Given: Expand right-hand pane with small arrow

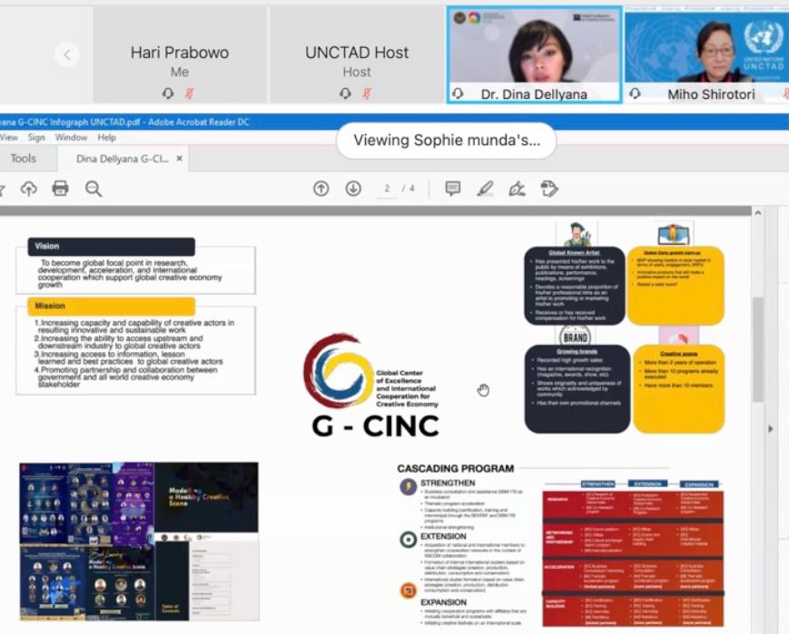Looking at the screenshot, I should 771,429.
